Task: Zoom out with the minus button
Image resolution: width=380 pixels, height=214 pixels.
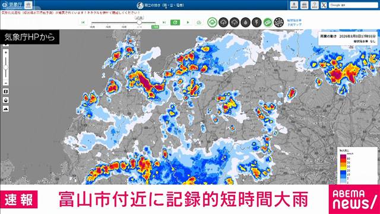Action: point(6,83)
